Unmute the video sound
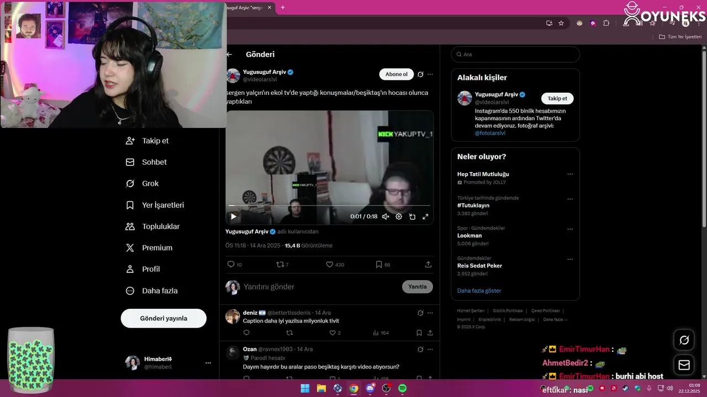This screenshot has width=707, height=397. 386,217
